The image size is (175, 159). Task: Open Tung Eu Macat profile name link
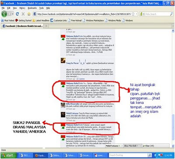(x=72, y=63)
